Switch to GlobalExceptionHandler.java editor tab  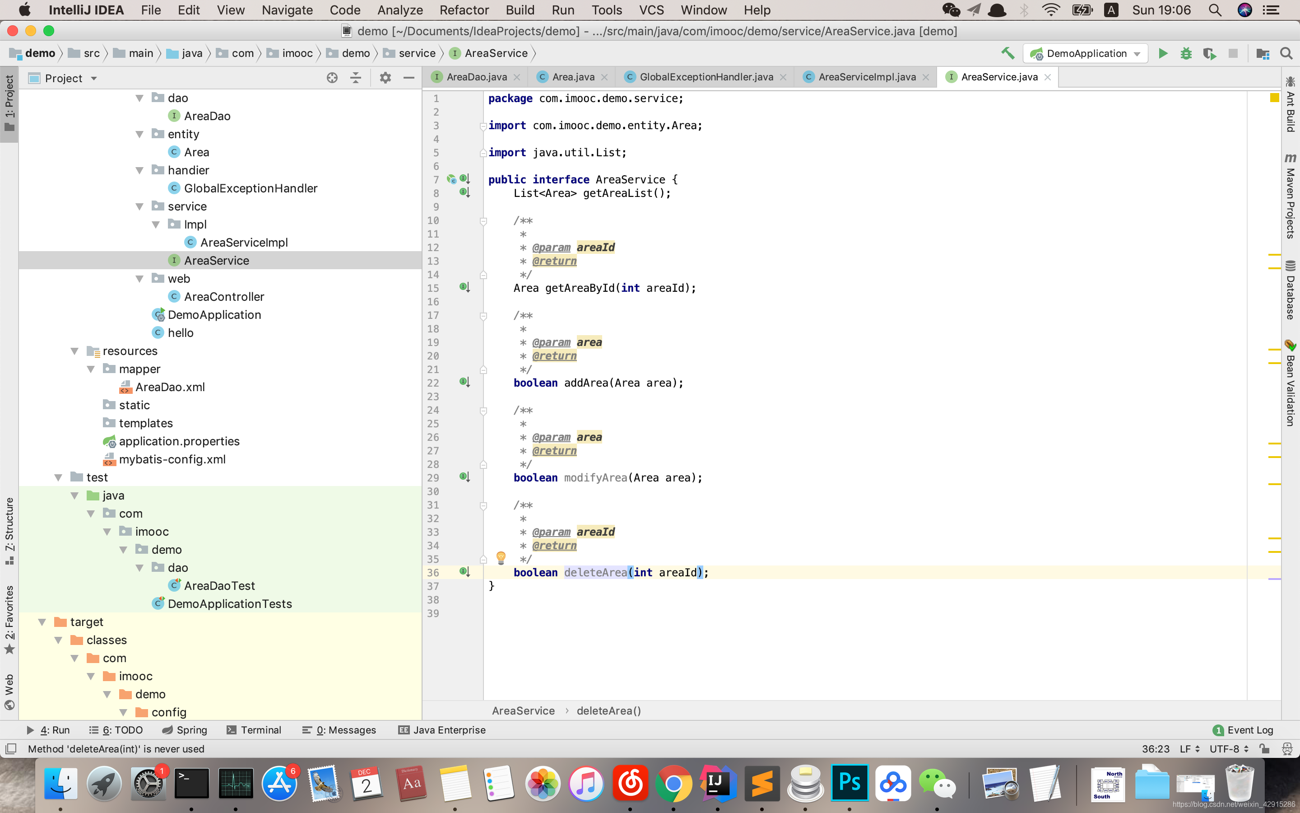coord(706,77)
